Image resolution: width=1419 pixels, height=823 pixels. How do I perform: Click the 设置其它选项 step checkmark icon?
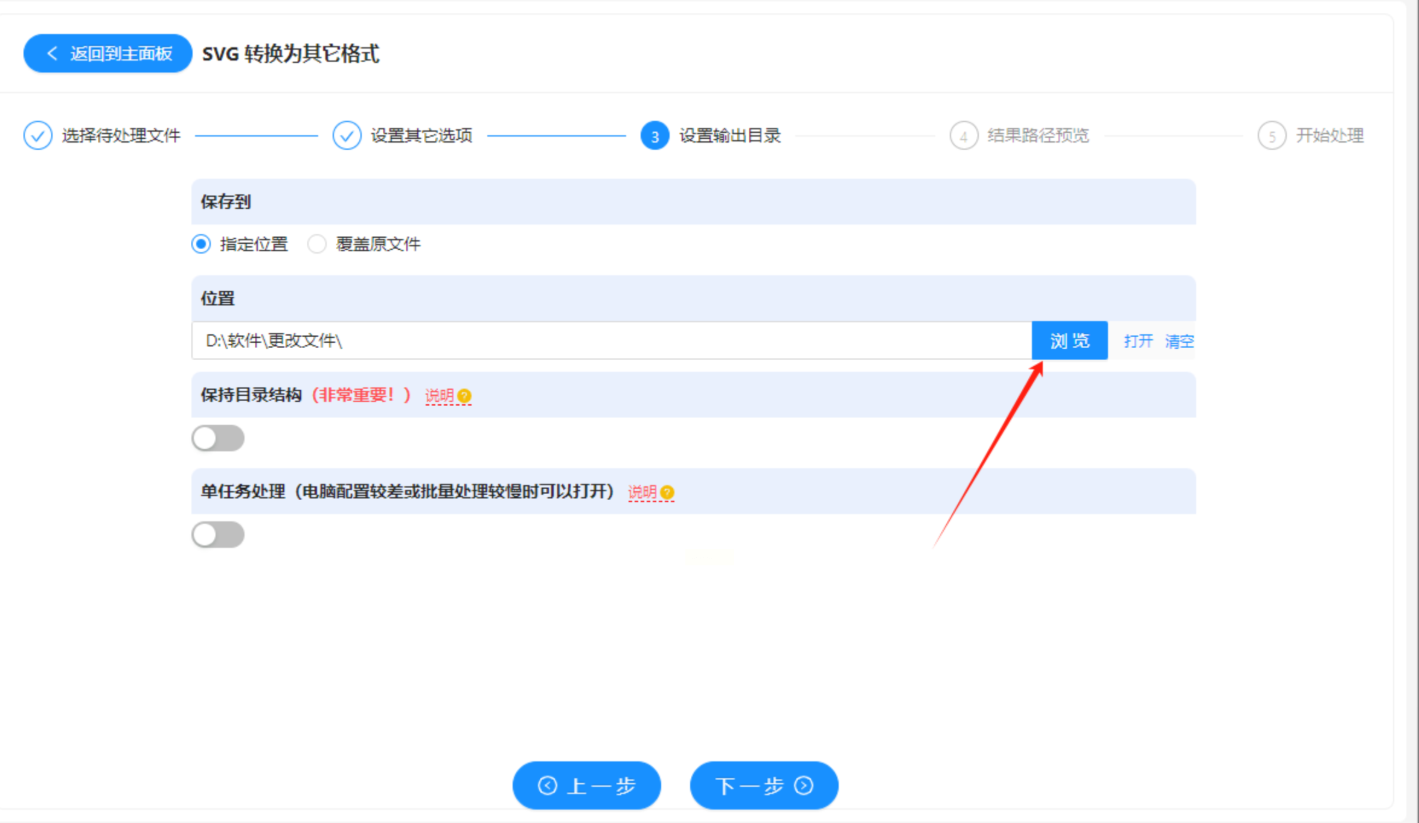pyautogui.click(x=347, y=135)
